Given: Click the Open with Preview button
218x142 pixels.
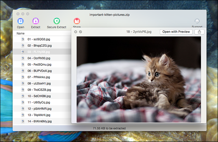Looking at the screenshot, I should click(176, 32).
